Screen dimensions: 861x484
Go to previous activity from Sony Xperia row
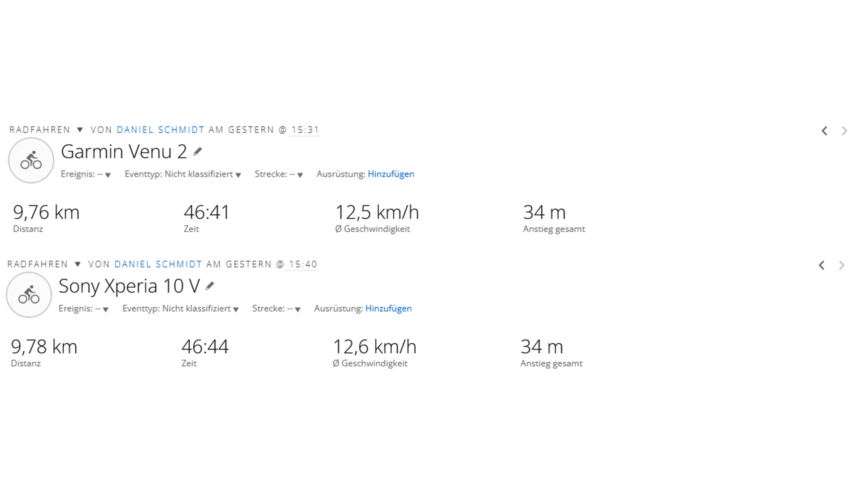pyautogui.click(x=822, y=265)
